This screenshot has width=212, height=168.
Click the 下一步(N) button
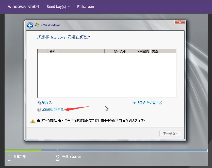[170, 134]
